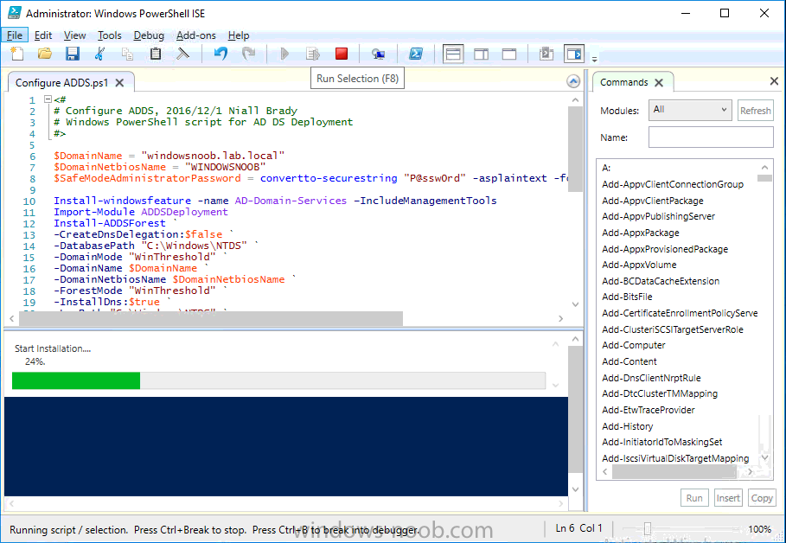Click the 100% zoom level text
Image resolution: width=786 pixels, height=543 pixels.
pyautogui.click(x=759, y=529)
